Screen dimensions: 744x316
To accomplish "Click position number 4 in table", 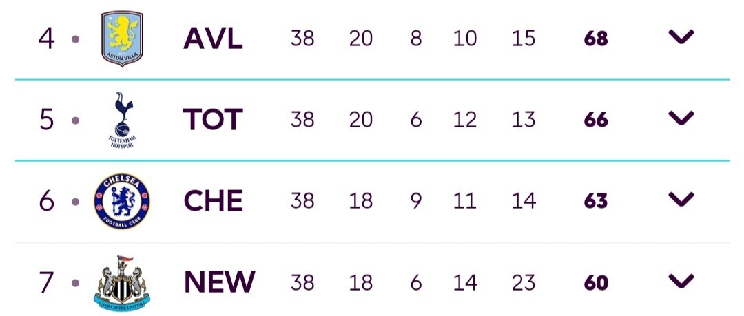I will 47,39.
